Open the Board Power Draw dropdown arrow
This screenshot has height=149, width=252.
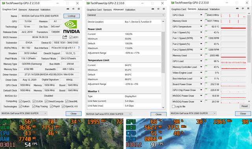pyautogui.click(x=201, y=84)
